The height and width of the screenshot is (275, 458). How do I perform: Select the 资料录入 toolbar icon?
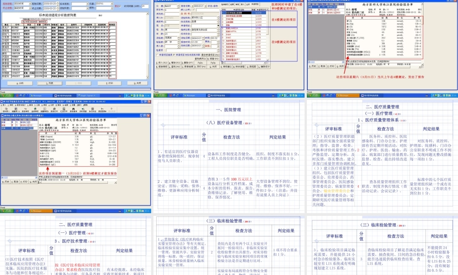click(x=6, y=109)
